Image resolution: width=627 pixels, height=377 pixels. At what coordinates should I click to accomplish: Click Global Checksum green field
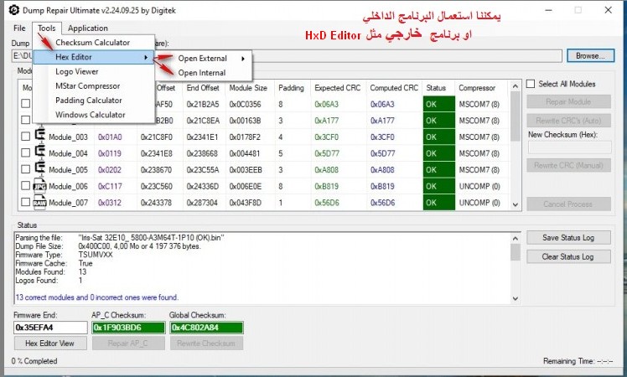pos(206,328)
